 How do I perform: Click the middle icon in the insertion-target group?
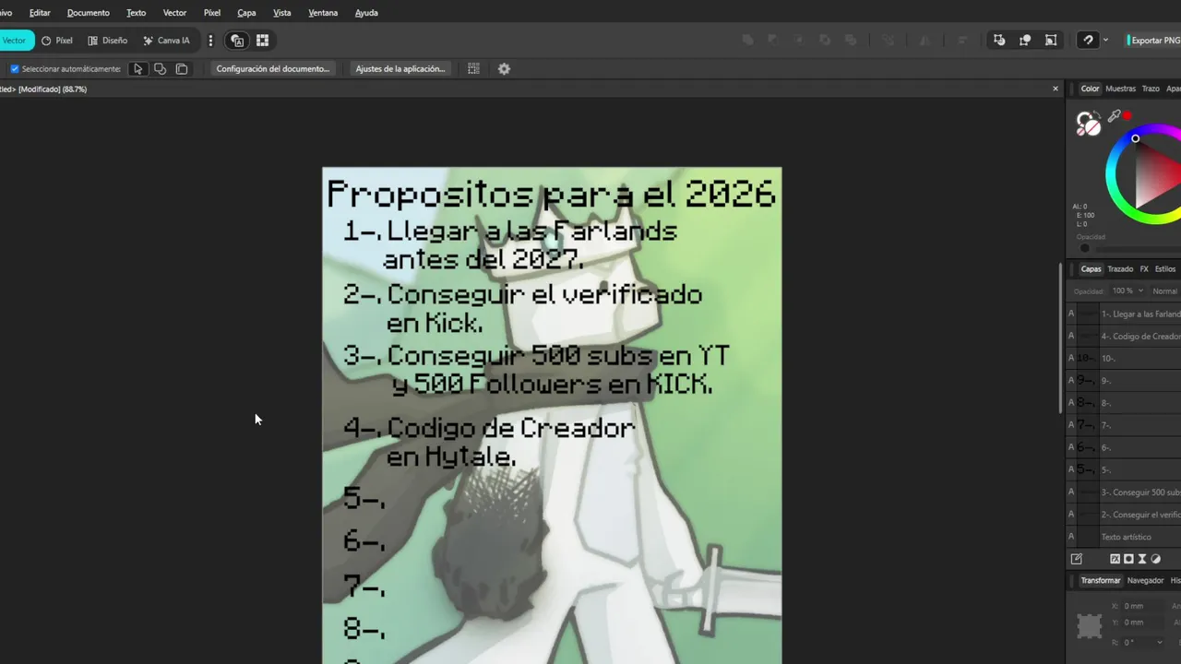pos(1025,41)
